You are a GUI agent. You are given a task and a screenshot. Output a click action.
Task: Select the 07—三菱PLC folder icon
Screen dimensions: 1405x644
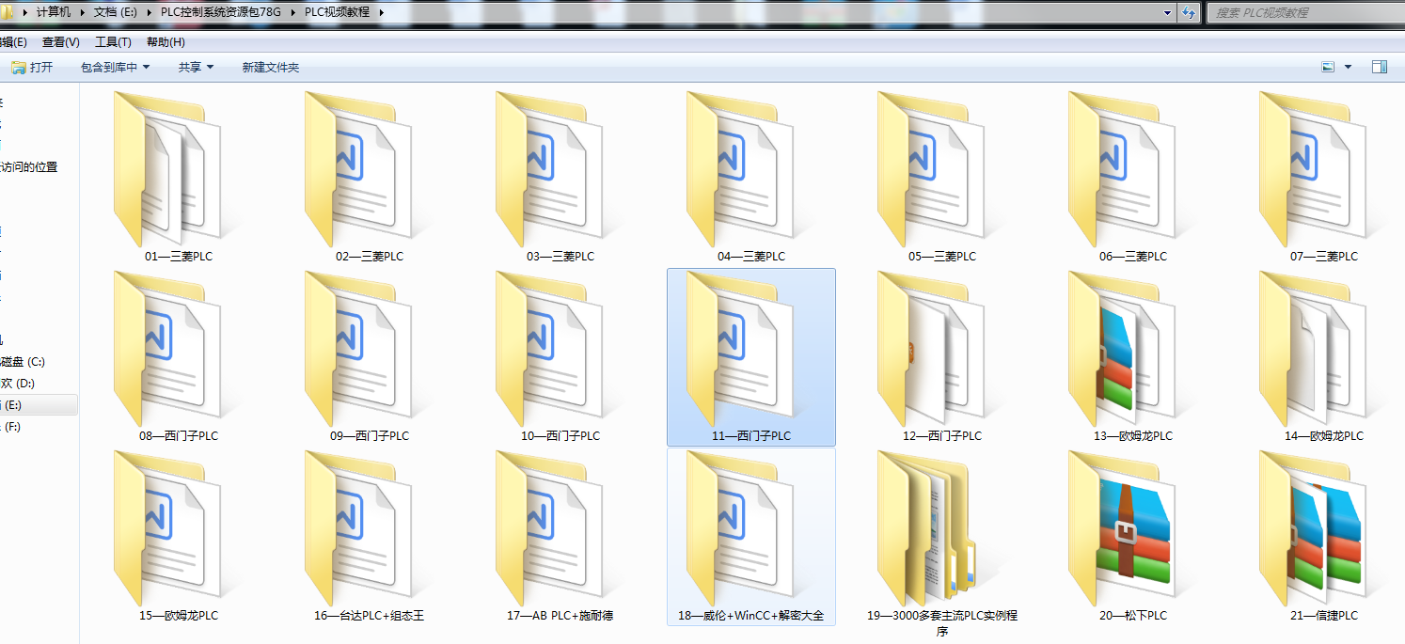click(x=1313, y=167)
